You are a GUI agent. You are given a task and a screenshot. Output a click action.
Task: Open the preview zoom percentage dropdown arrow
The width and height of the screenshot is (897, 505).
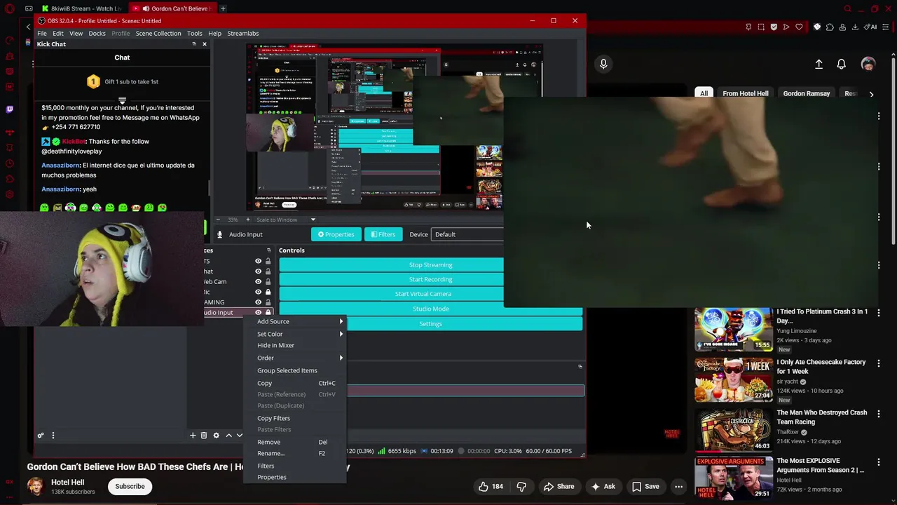click(x=313, y=220)
